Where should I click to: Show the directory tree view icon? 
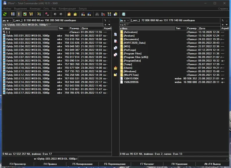tap(31, 14)
